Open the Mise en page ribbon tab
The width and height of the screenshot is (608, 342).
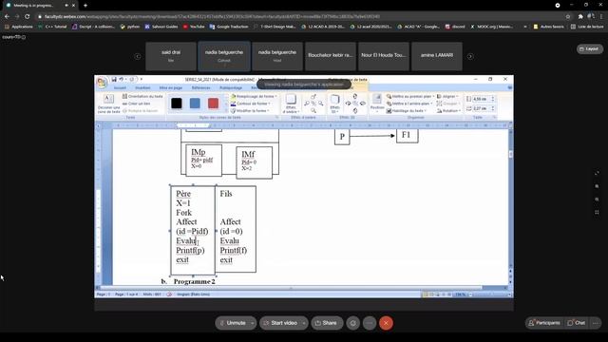(x=171, y=88)
